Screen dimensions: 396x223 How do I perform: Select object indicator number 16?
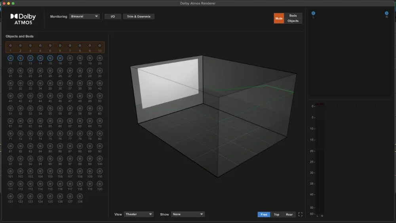(x=60, y=58)
